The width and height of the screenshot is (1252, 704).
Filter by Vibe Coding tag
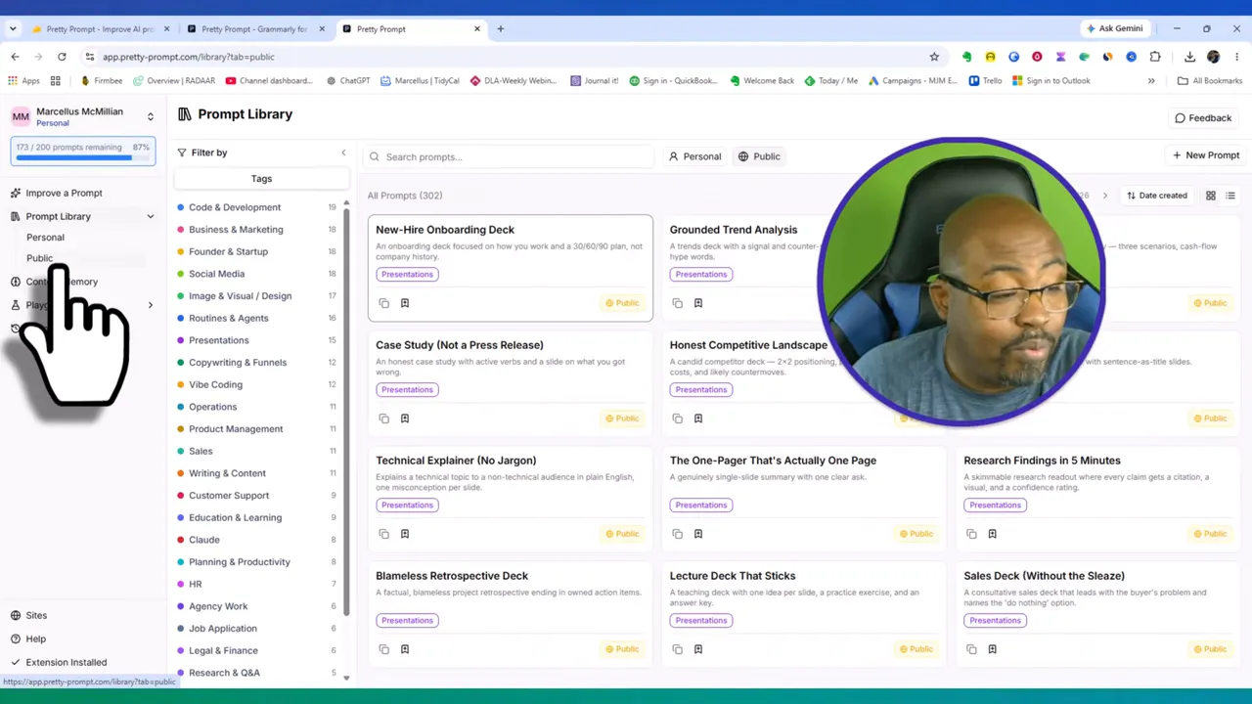click(215, 384)
